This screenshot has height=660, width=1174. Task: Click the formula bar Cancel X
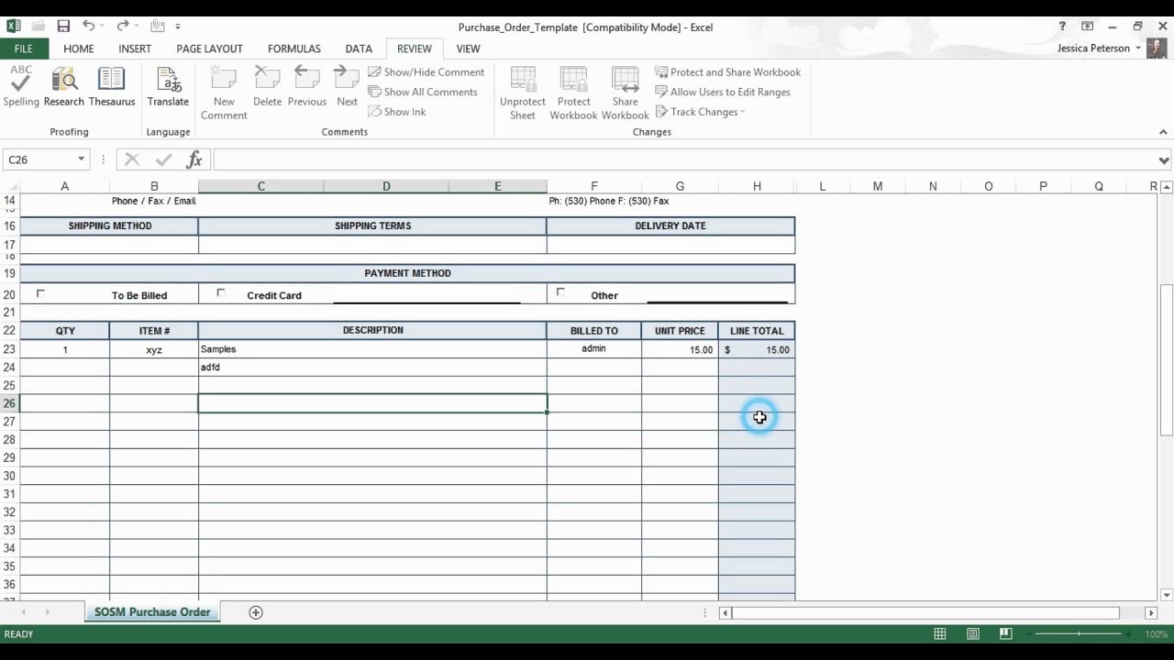pyautogui.click(x=132, y=159)
